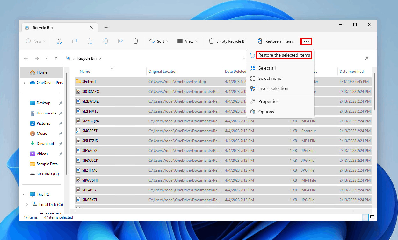Select Home in navigation pane
The image size is (398, 240).
41,72
